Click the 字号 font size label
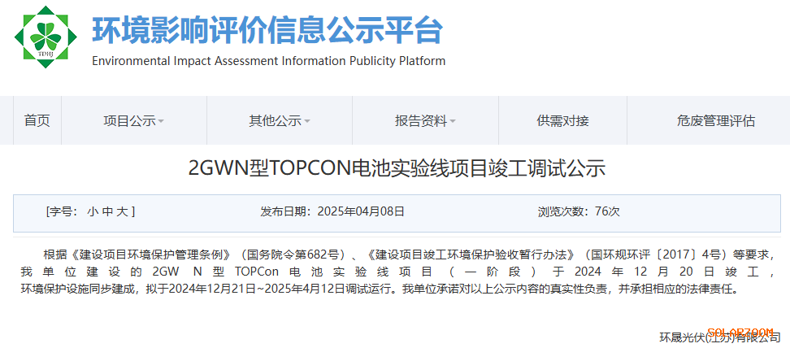 (x=63, y=211)
